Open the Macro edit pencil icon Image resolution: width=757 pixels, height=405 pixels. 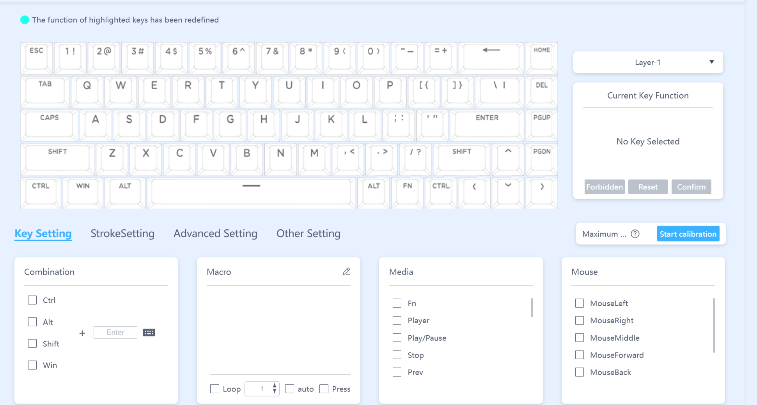tap(346, 271)
